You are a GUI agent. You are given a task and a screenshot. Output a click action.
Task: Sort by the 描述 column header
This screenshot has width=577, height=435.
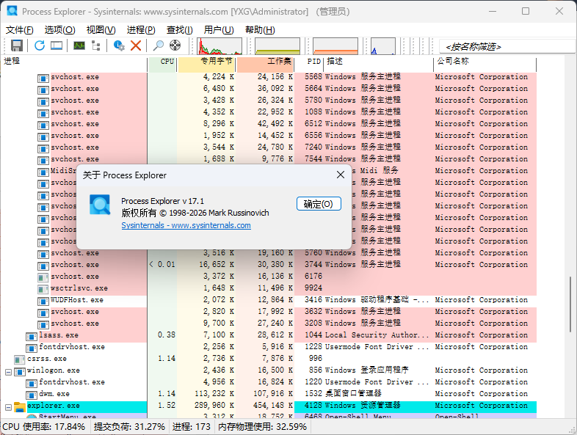(x=379, y=65)
